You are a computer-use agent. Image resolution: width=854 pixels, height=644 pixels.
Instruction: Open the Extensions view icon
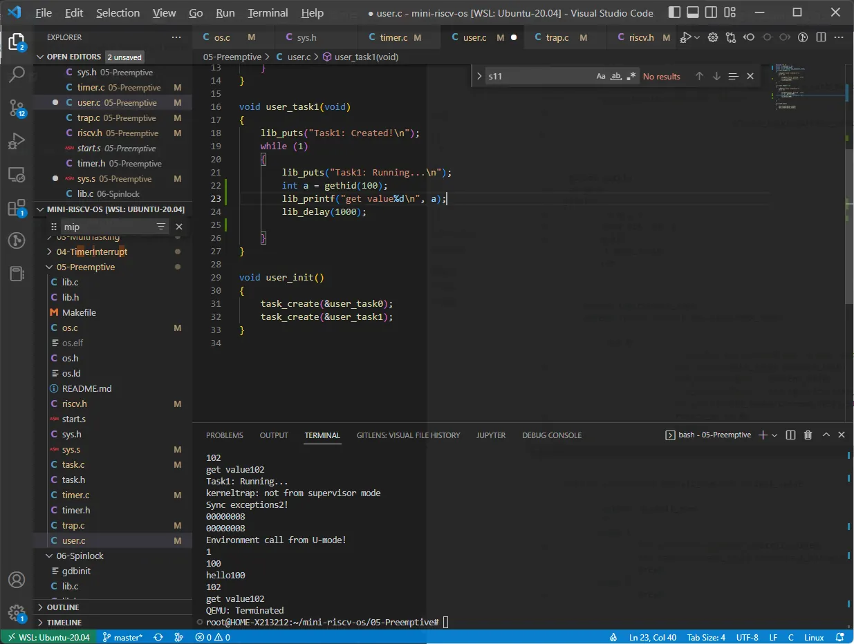click(x=17, y=208)
